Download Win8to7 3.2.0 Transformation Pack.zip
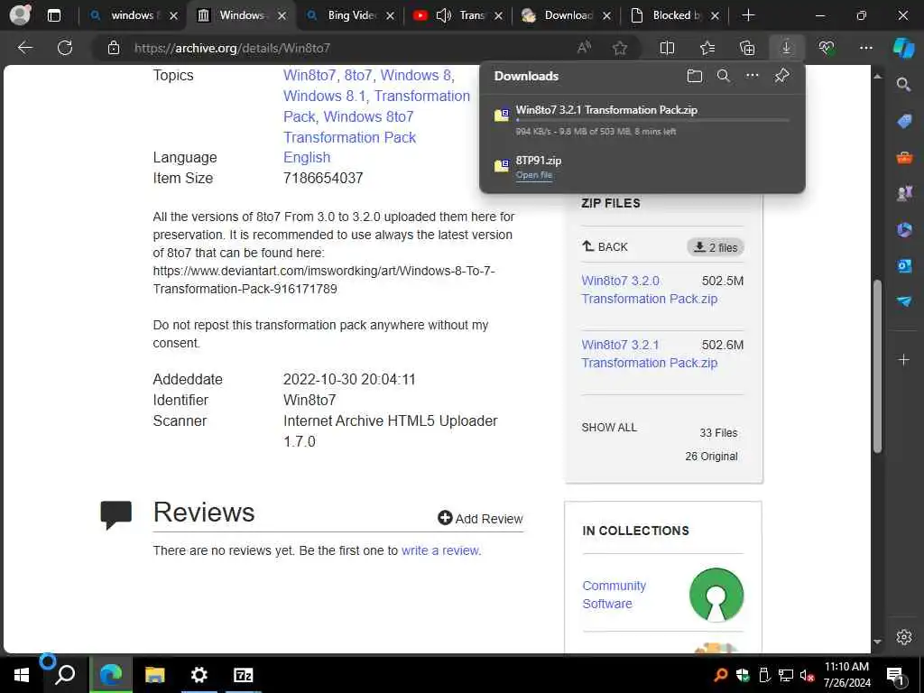The width and height of the screenshot is (924, 693). coord(650,290)
